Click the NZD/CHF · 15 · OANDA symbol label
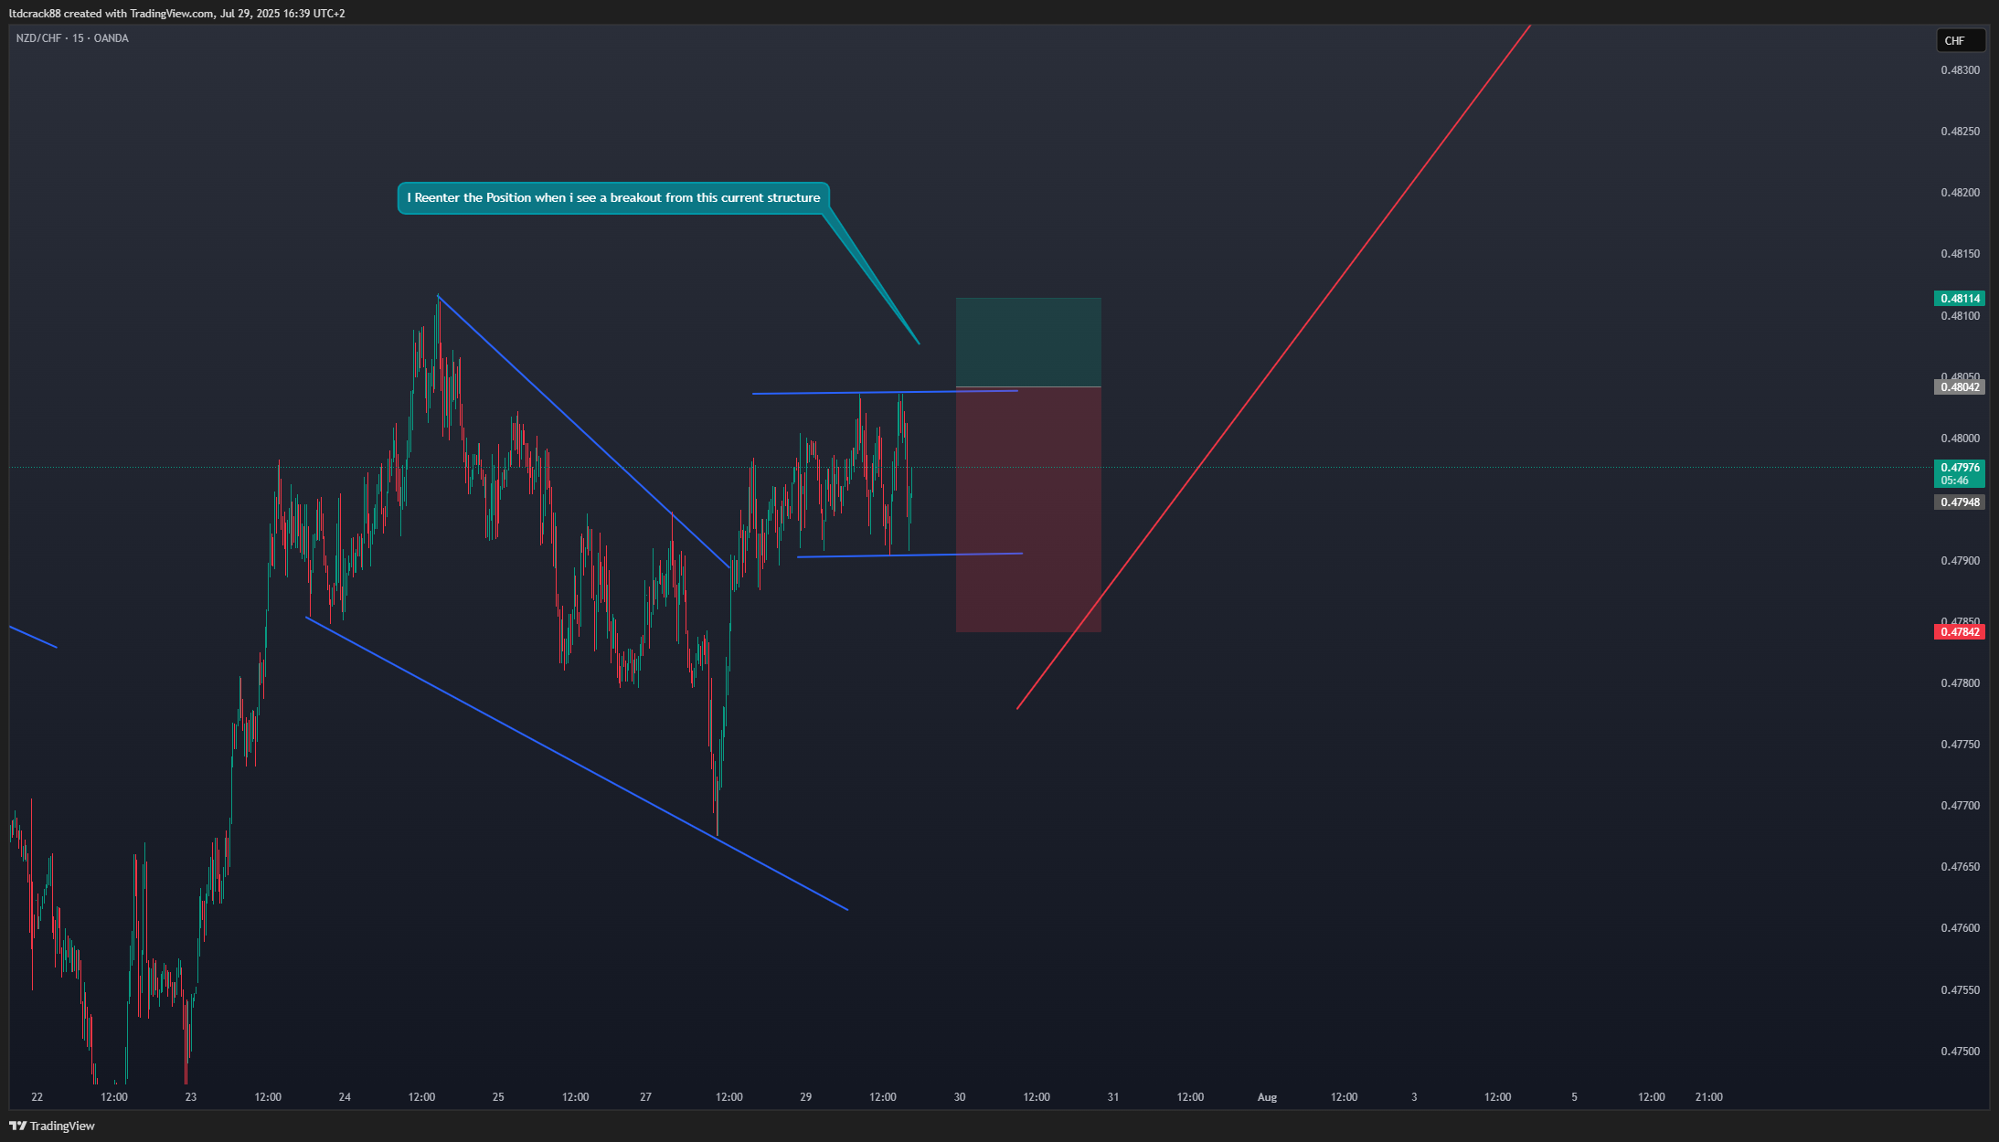This screenshot has height=1142, width=1999. pos(72,38)
